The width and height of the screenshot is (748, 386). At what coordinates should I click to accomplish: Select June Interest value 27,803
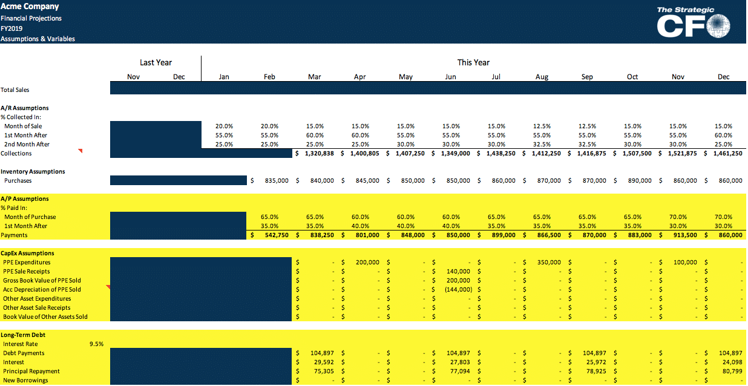(460, 362)
